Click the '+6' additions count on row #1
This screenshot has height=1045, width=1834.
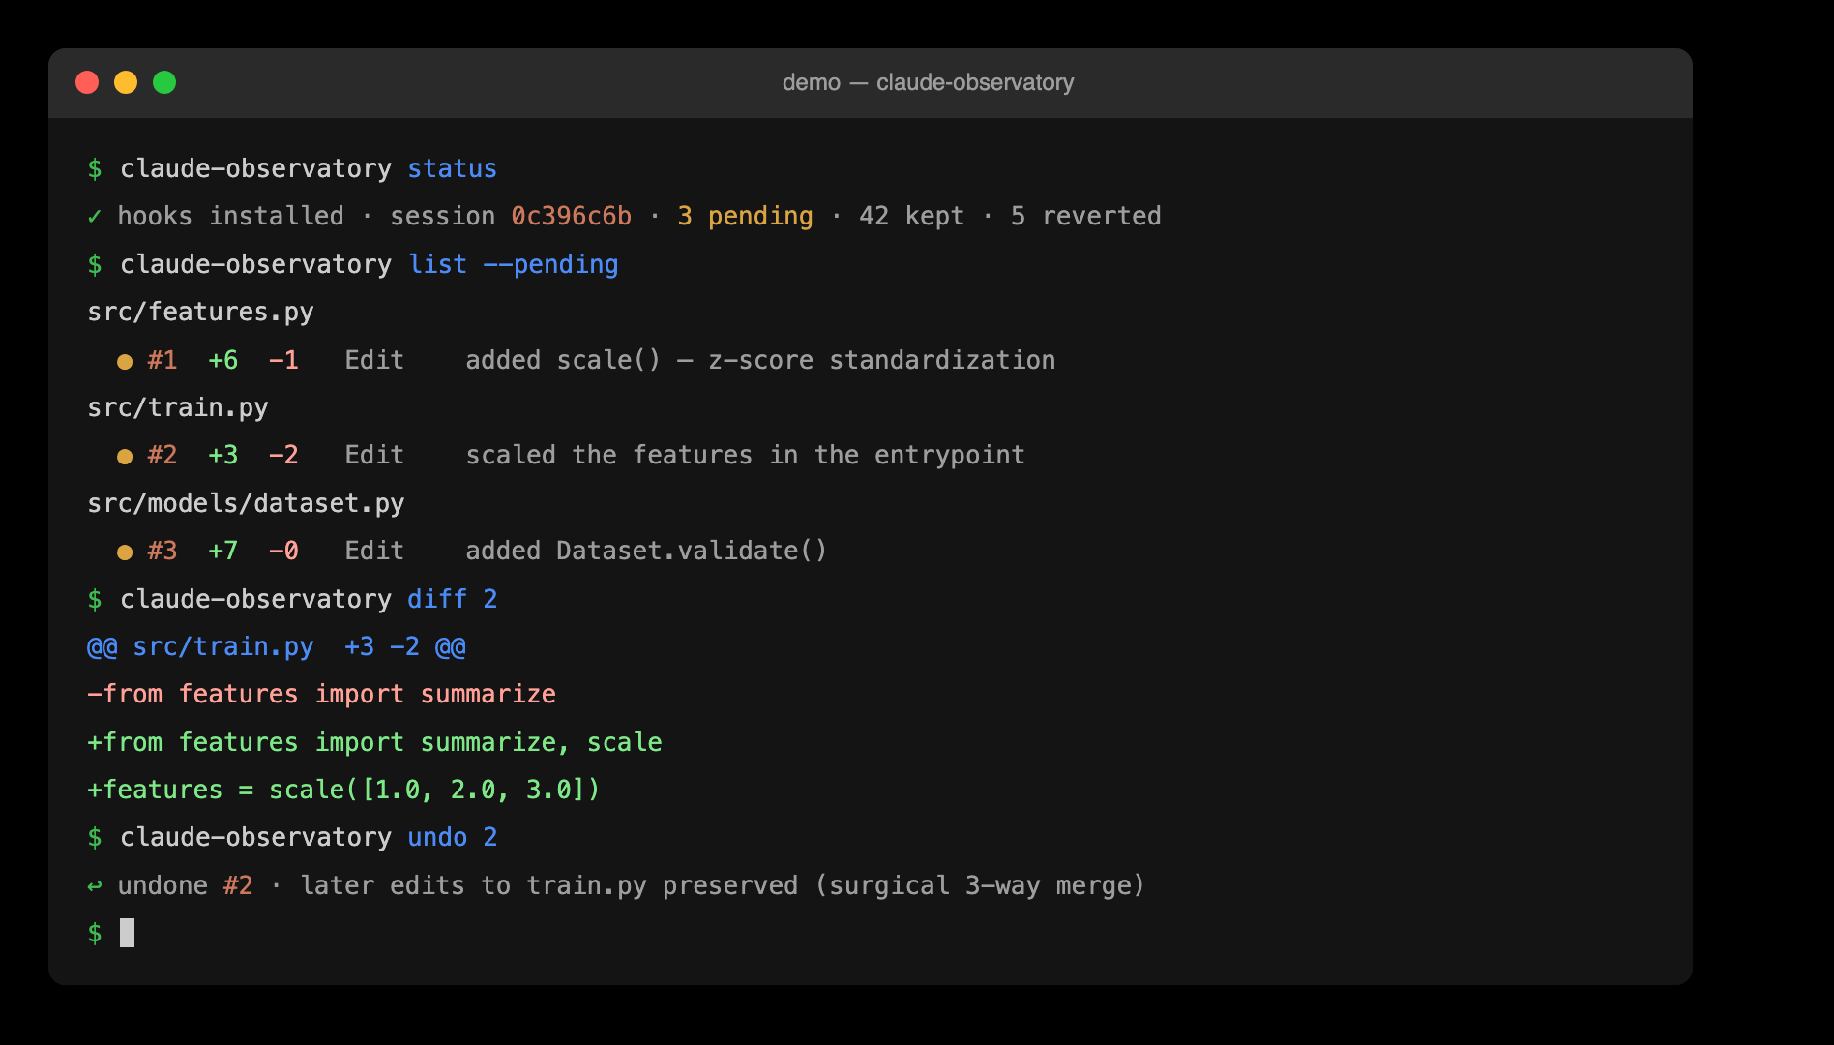click(x=222, y=360)
